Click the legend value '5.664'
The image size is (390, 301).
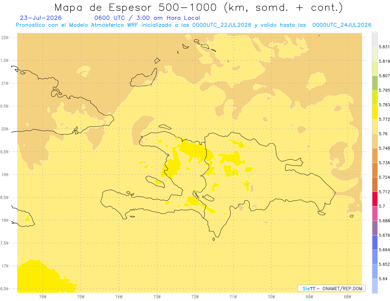point(384,250)
